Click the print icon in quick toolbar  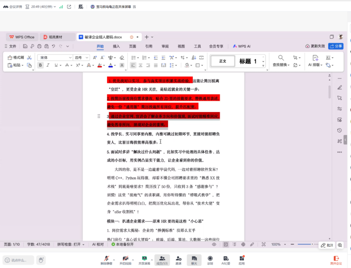[x=39, y=46]
